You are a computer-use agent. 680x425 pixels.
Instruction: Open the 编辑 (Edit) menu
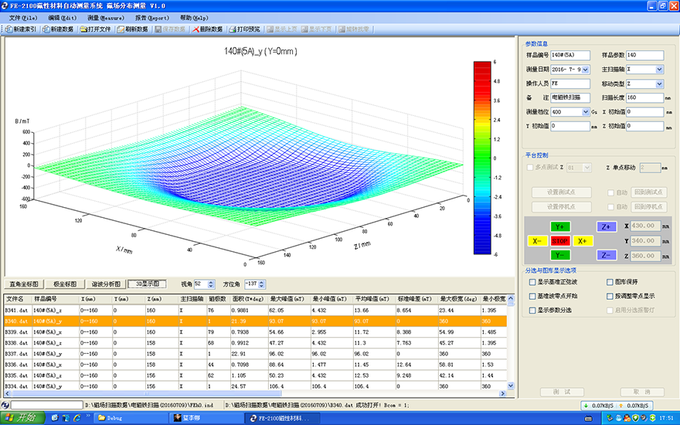pyautogui.click(x=63, y=18)
